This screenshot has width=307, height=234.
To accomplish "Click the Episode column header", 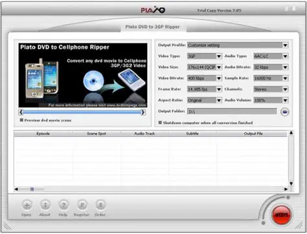I will tap(43, 134).
